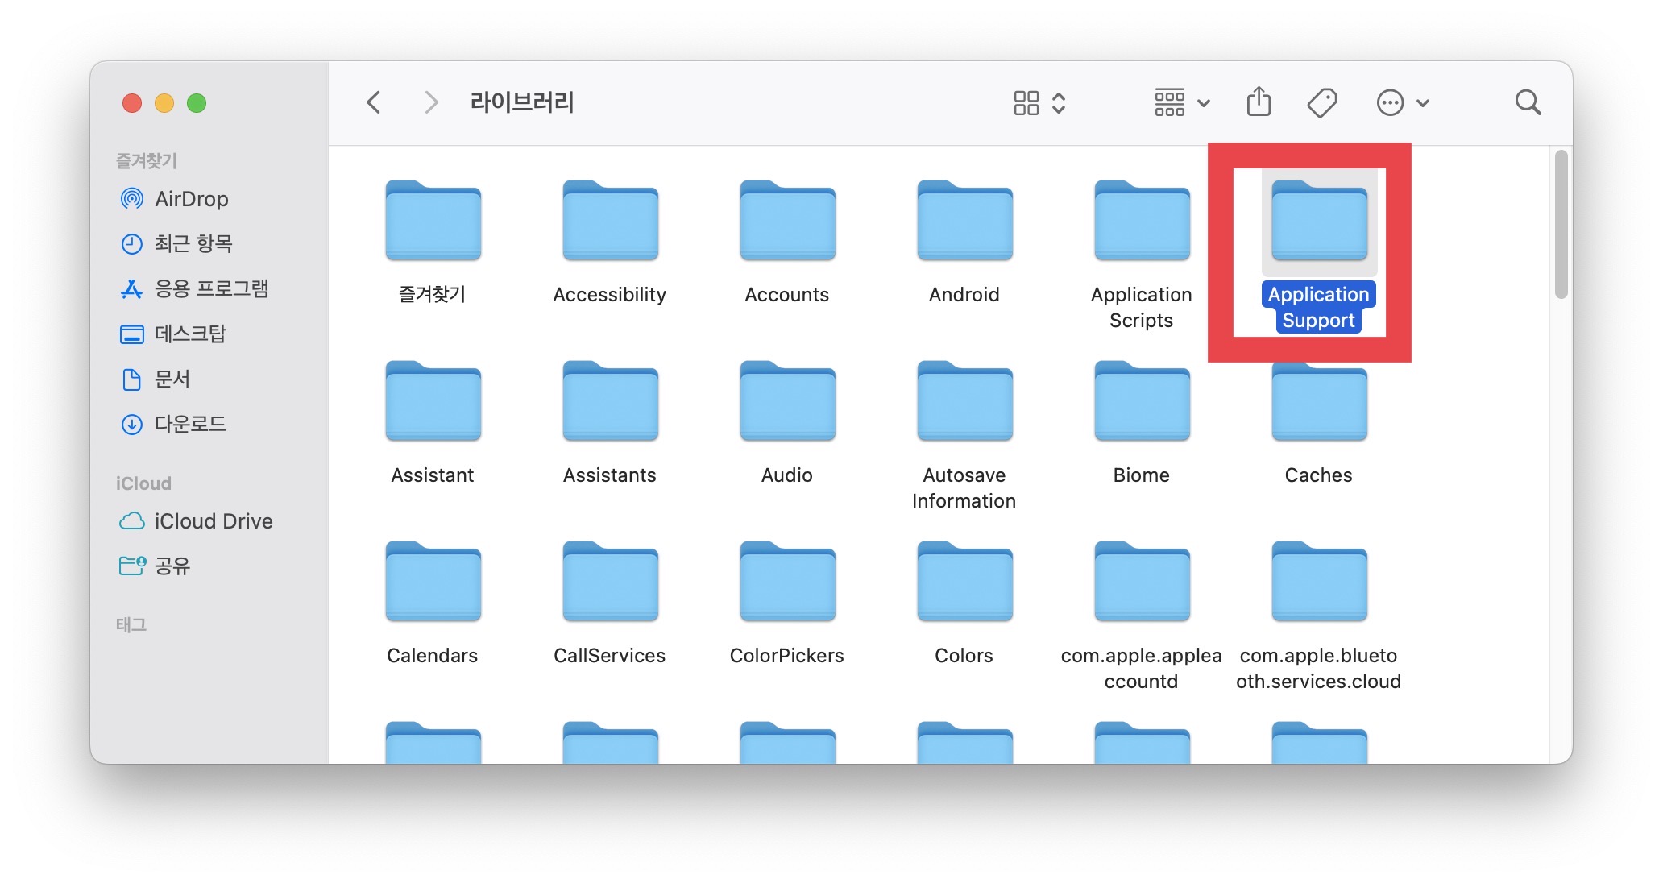Click the 공유 sidebar item
The height and width of the screenshot is (883, 1663).
point(172,566)
